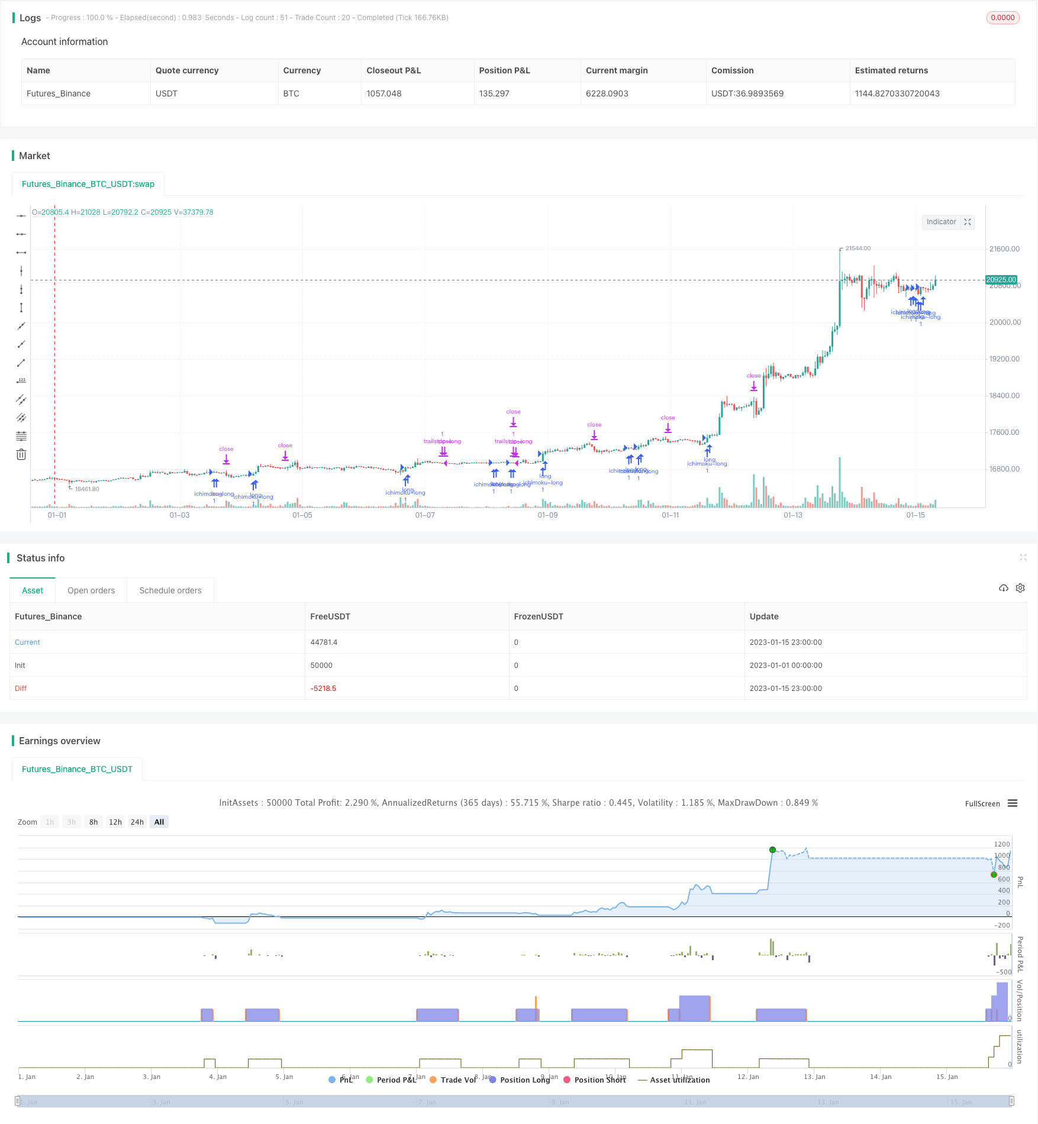Click the 20925.00 current price label
This screenshot has height=1124, width=1038.
(1001, 280)
